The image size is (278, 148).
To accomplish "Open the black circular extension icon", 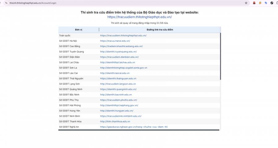I will 272,3.
